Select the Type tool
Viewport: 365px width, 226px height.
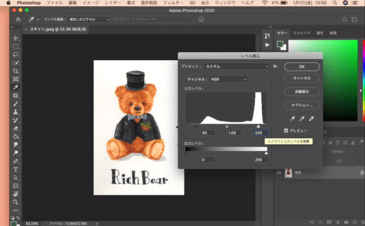tap(16, 169)
